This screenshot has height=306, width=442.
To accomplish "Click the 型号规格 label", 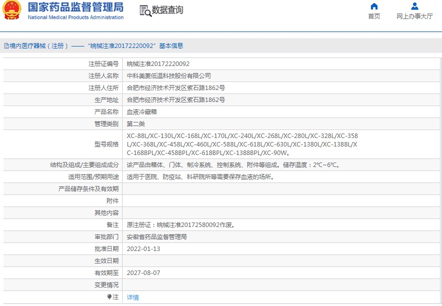I will click(x=107, y=144).
